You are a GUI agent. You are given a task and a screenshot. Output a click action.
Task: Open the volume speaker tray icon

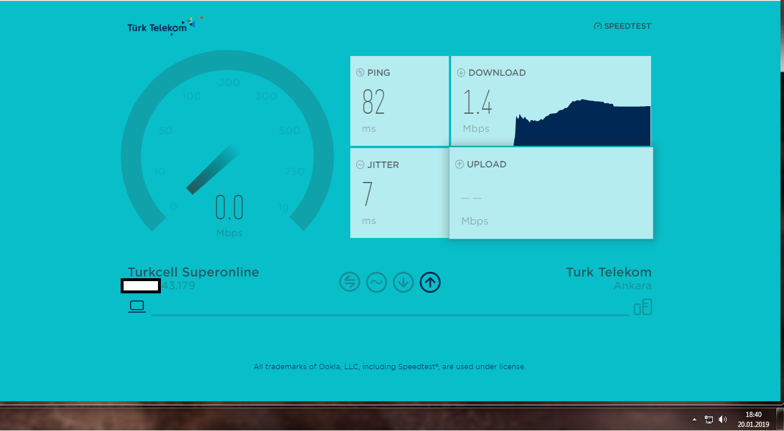(x=723, y=419)
